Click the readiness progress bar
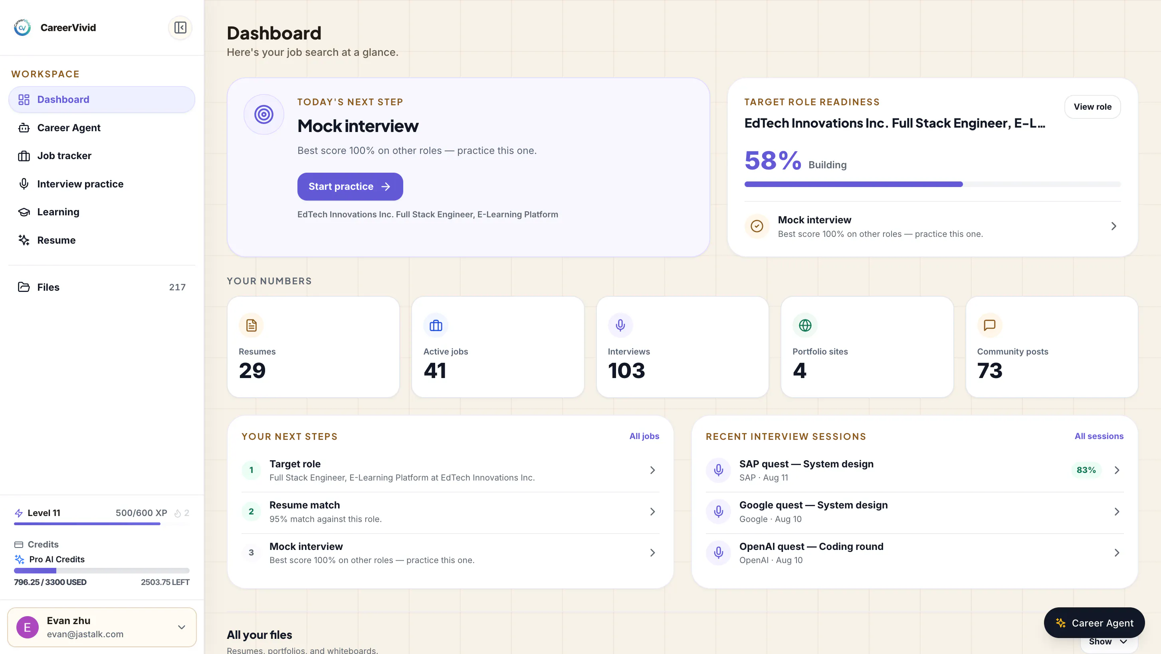1161x654 pixels. click(x=932, y=184)
